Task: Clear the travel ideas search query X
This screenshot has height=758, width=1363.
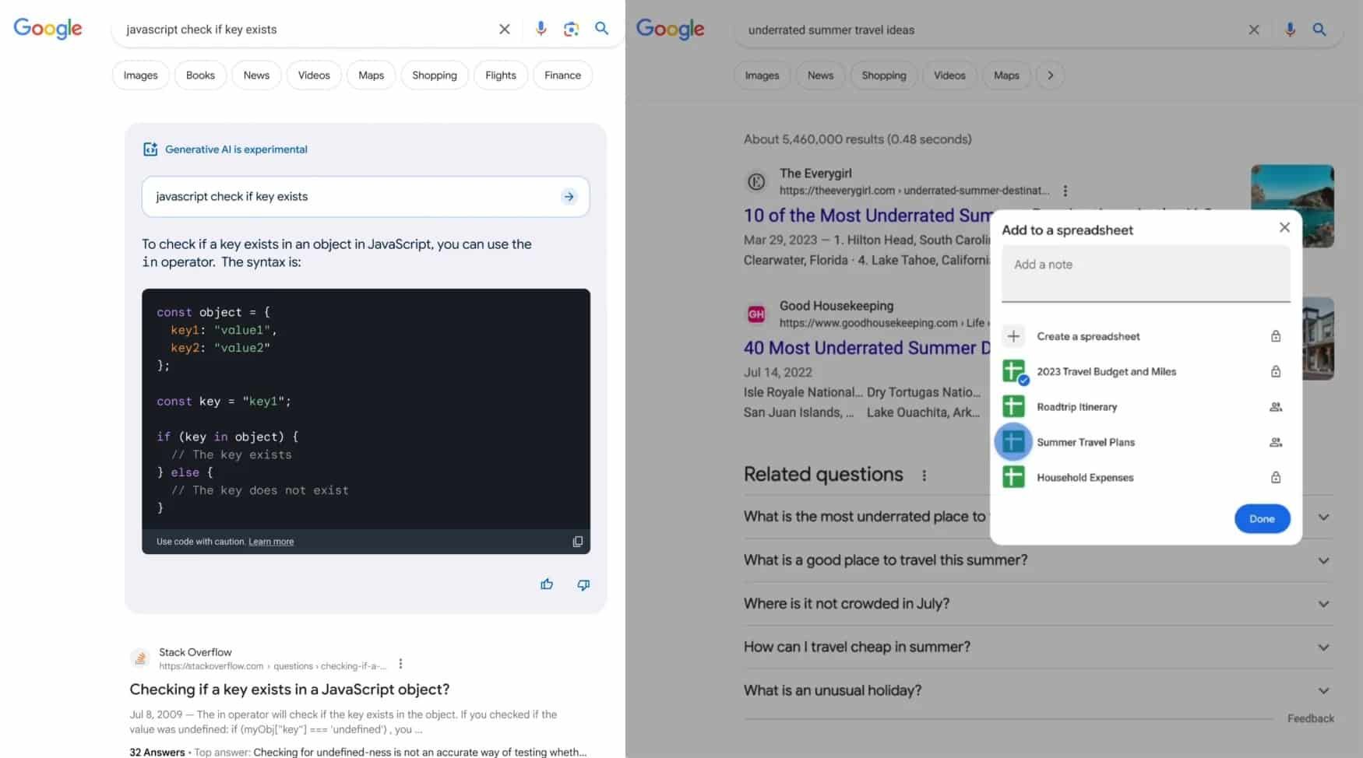Action: [1254, 30]
